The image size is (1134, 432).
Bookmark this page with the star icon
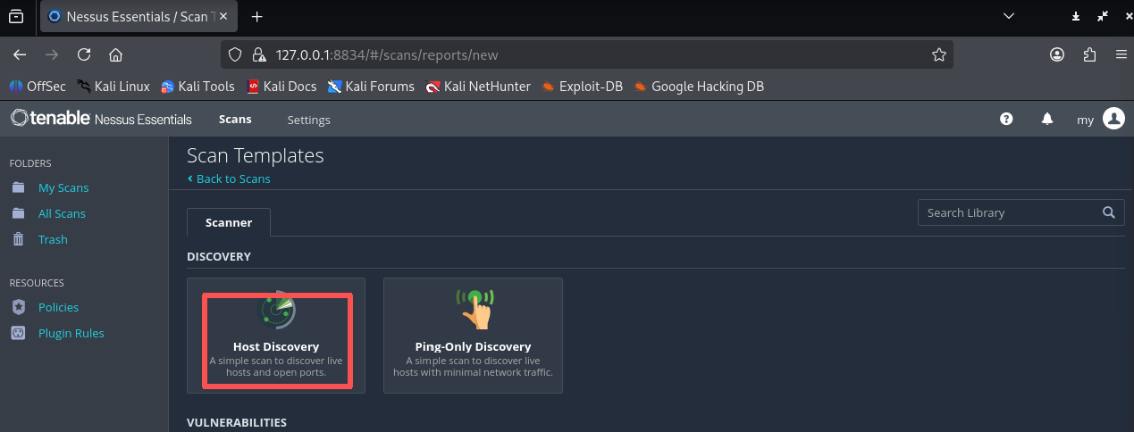(938, 54)
